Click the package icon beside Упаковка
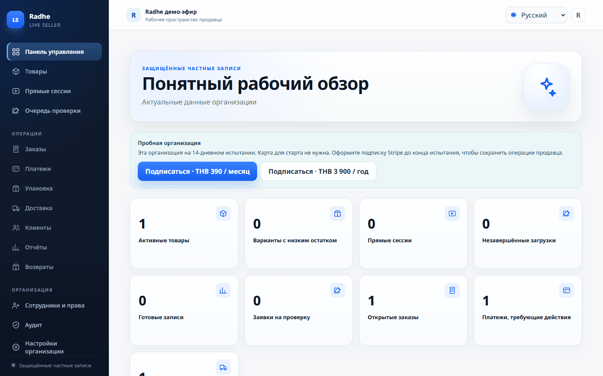 click(16, 188)
